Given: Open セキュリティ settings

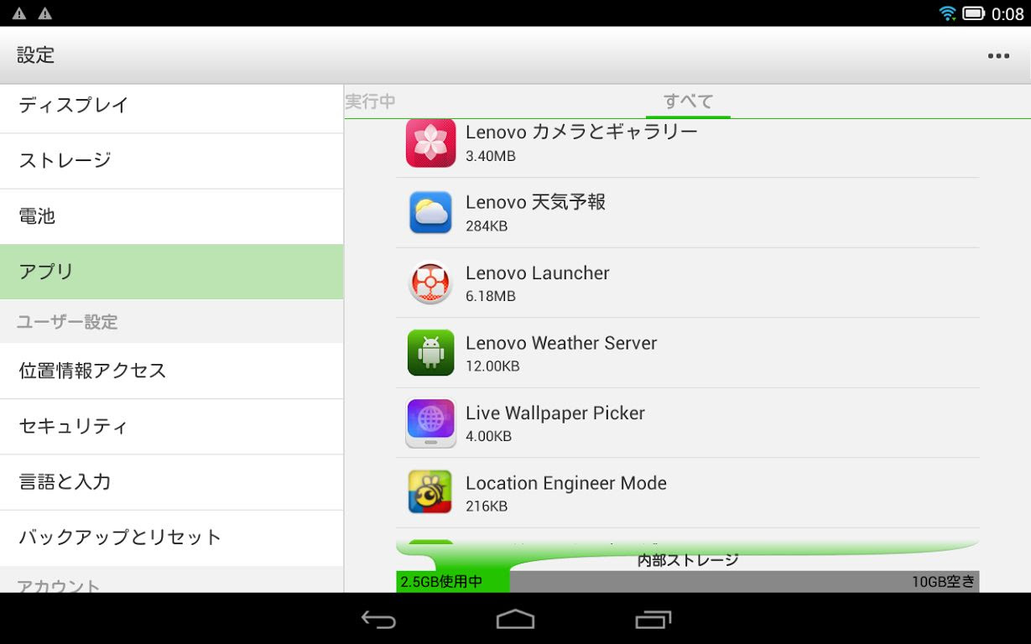Looking at the screenshot, I should coord(171,426).
